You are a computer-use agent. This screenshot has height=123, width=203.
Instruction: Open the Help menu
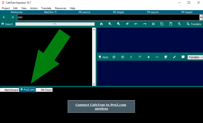(73, 8)
